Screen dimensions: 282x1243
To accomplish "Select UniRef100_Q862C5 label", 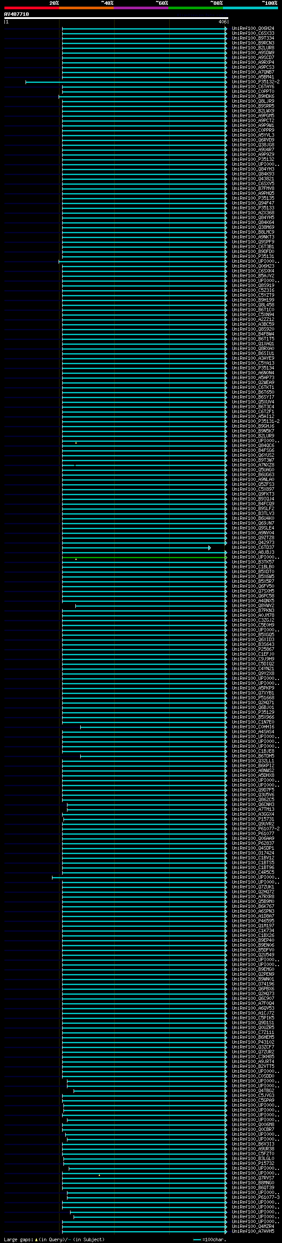I will (x=252, y=800).
